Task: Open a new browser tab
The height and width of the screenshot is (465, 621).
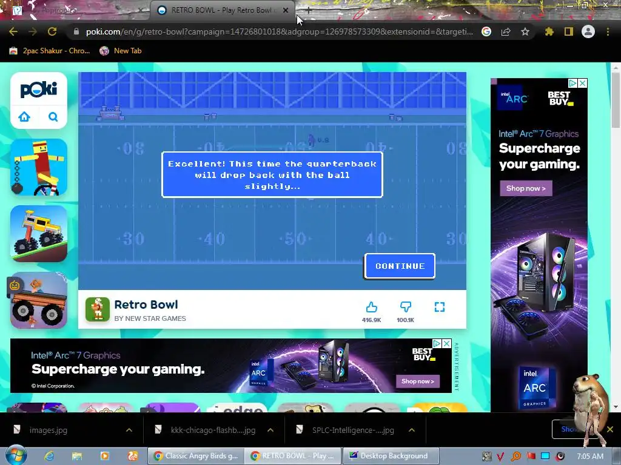Action: (x=309, y=11)
